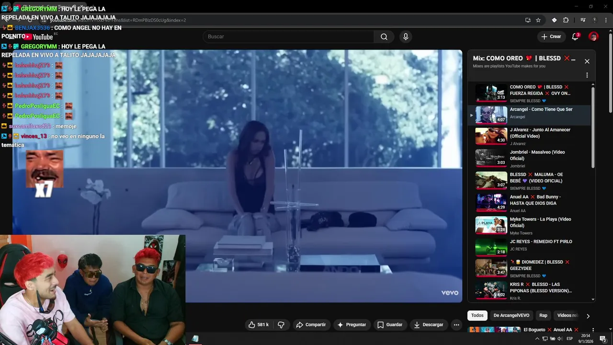Play Jombriel - Masalveo playlist video
This screenshot has height=345, width=613.
[530, 159]
